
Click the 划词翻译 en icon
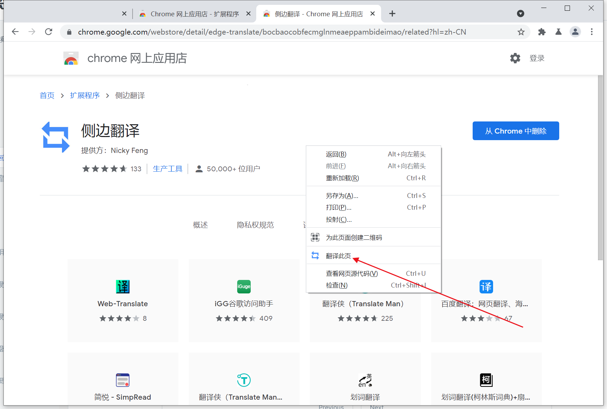click(365, 380)
